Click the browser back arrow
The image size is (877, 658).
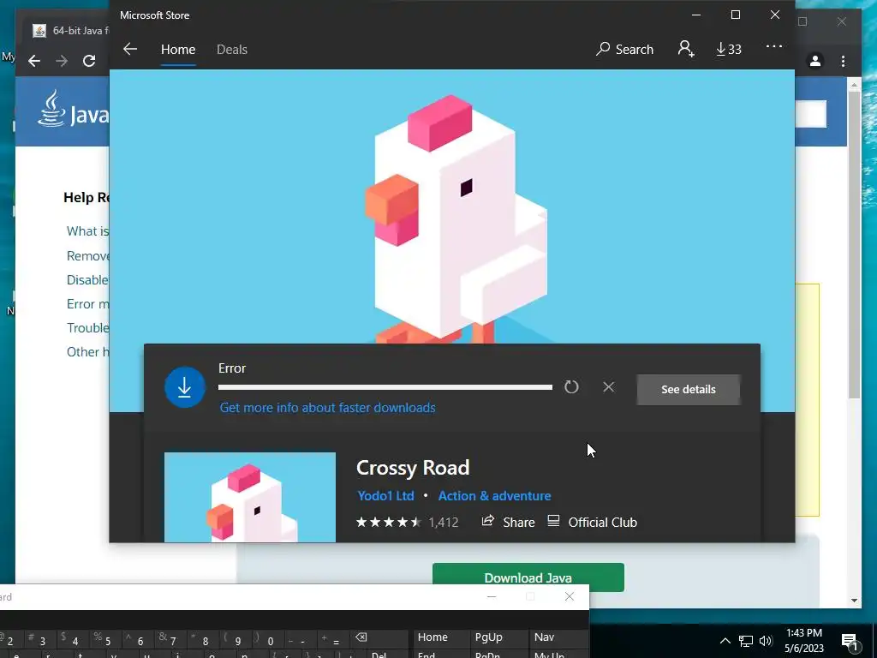[x=34, y=61]
